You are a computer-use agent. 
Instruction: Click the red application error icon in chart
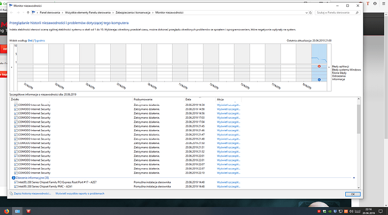pos(319,66)
